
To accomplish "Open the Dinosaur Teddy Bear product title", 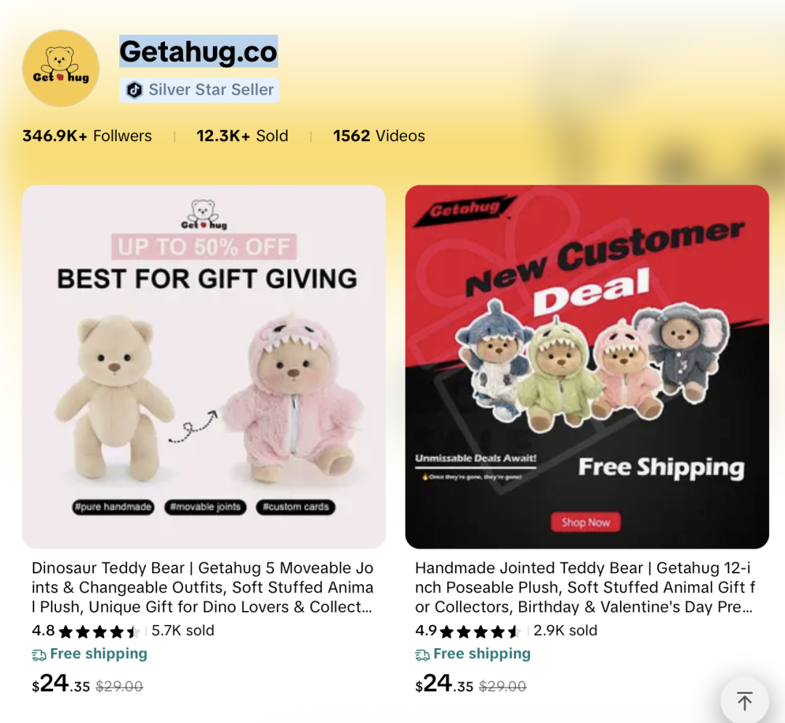I will [203, 587].
